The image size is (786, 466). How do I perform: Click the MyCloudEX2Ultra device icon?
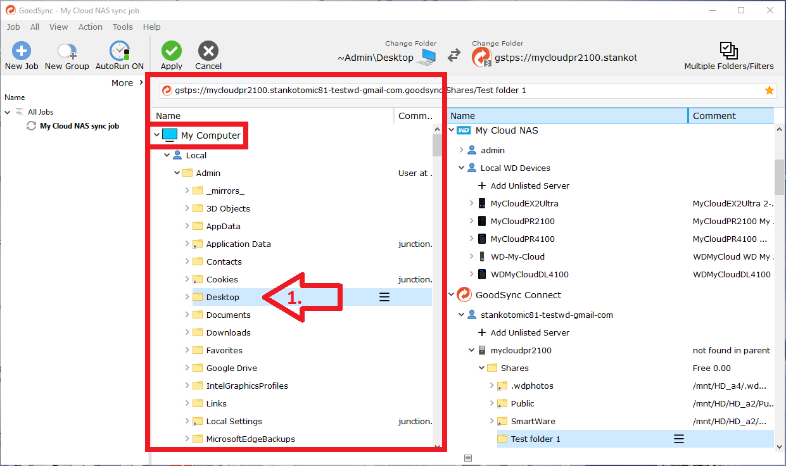click(x=482, y=203)
